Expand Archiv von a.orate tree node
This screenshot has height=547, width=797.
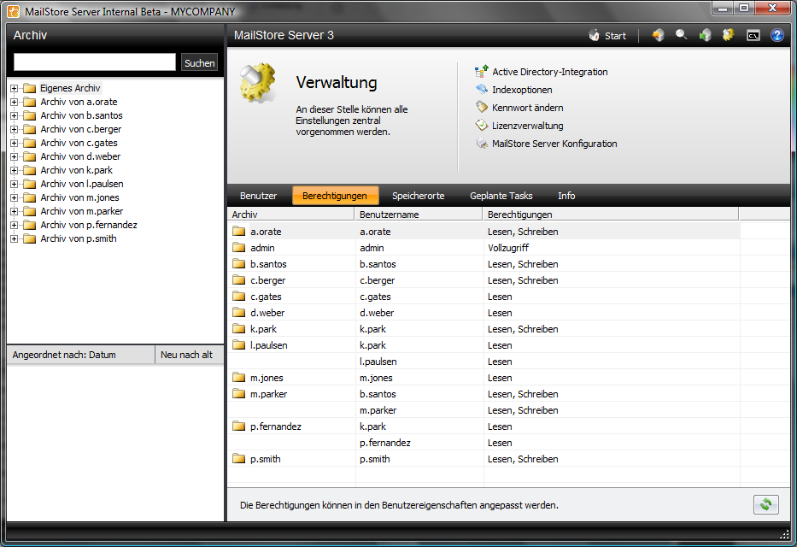(x=15, y=103)
